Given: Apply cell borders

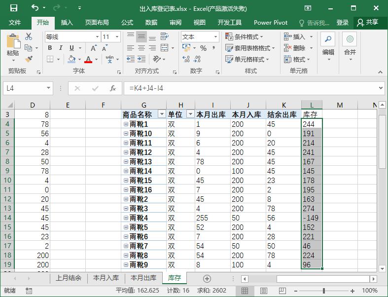Looking at the screenshot, I should 50,59.
